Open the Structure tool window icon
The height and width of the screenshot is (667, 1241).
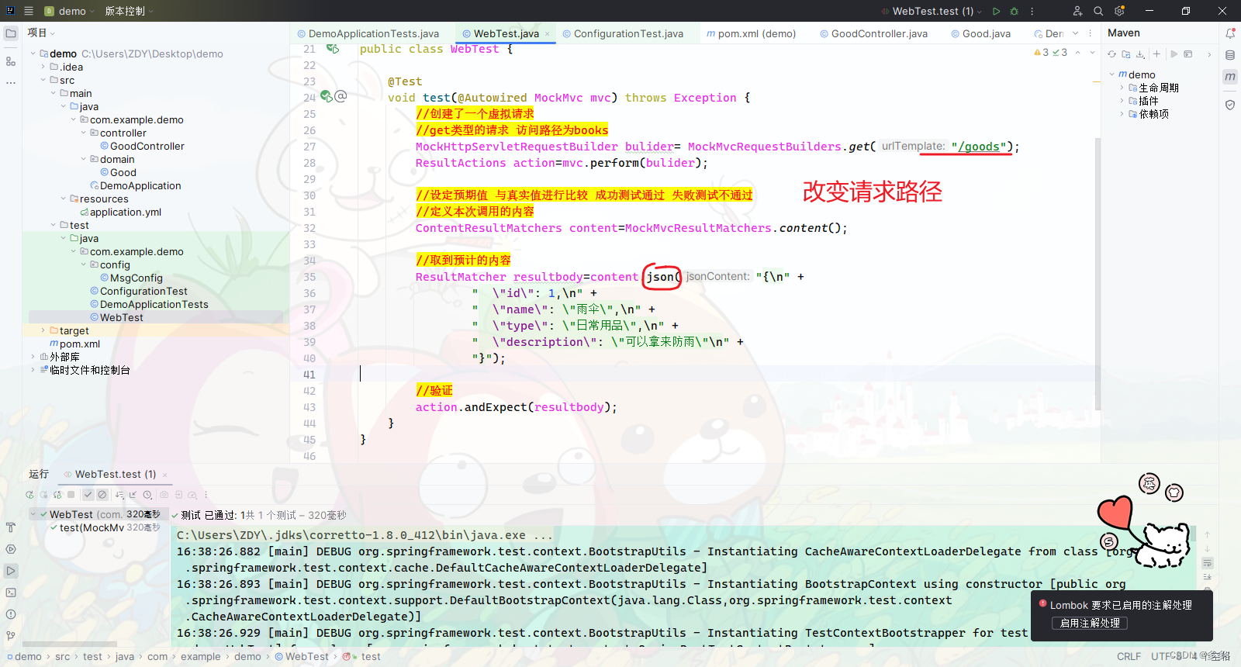click(11, 61)
